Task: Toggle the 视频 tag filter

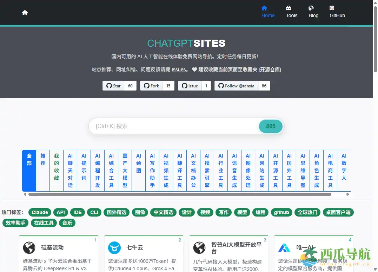Action: point(205,212)
